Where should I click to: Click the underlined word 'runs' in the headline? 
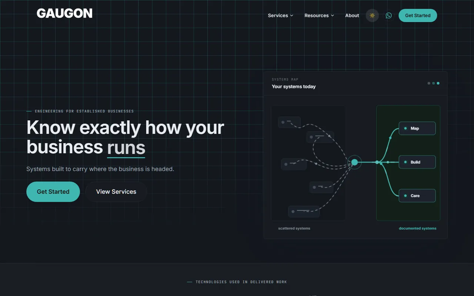point(126,147)
